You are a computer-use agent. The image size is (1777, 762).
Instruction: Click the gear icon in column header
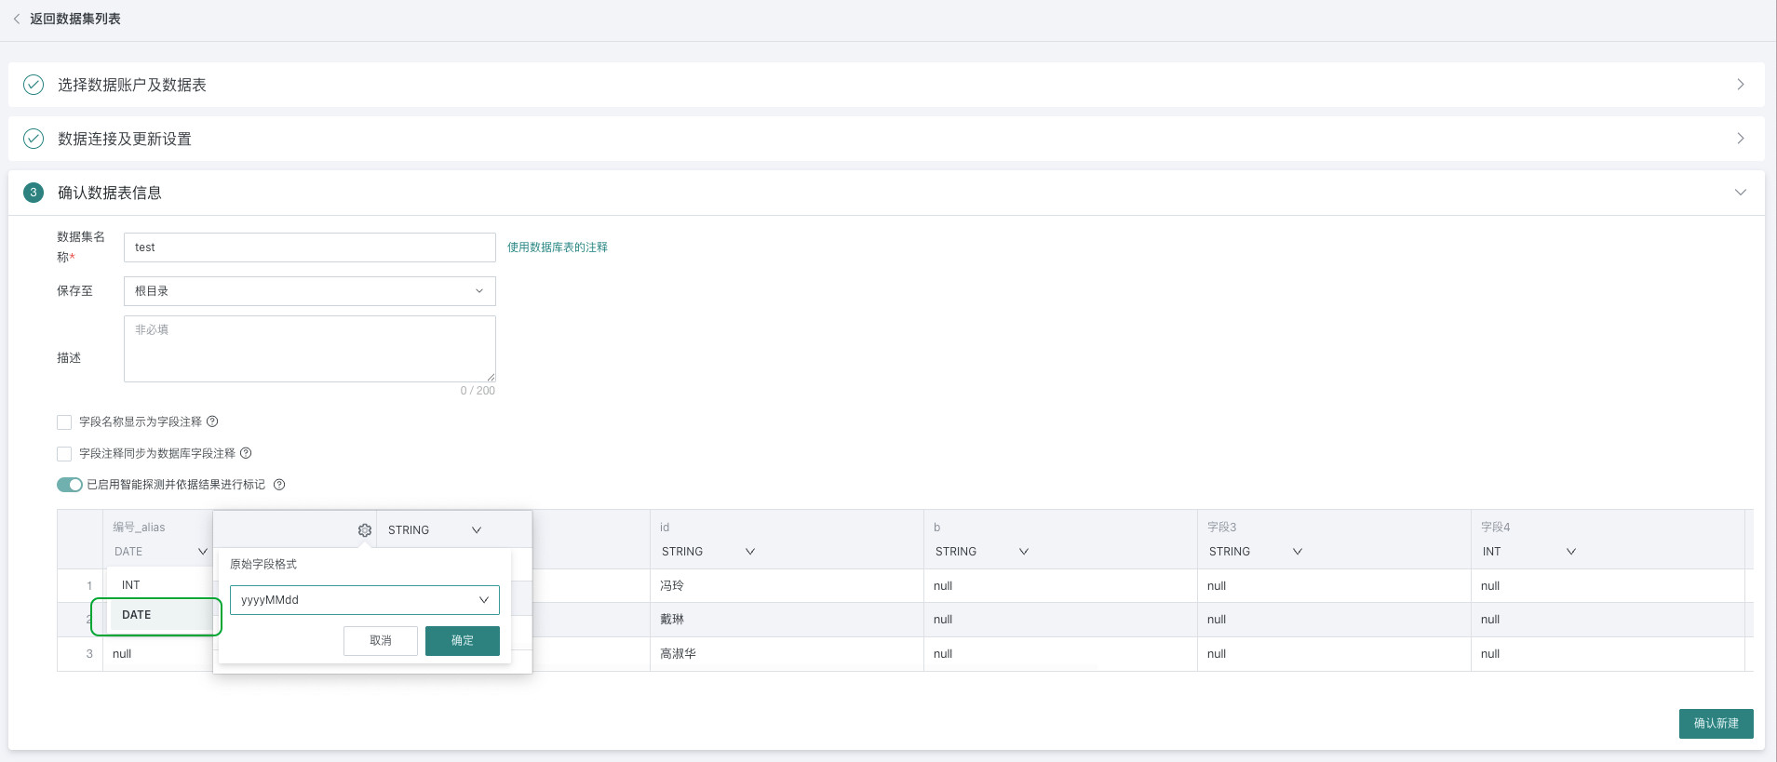[365, 530]
